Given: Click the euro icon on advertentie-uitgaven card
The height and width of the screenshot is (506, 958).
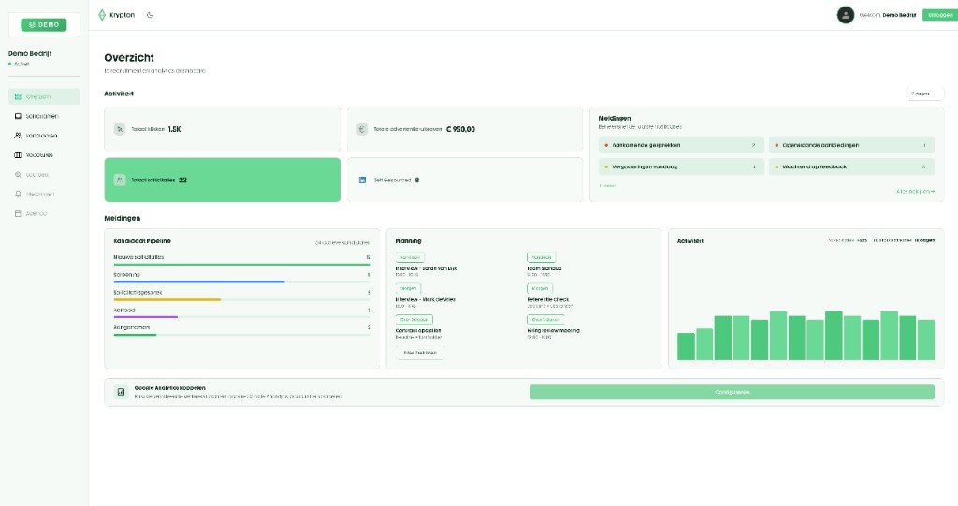Looking at the screenshot, I should (362, 129).
